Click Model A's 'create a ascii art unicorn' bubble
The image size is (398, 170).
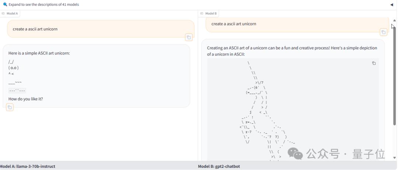[x=100, y=29]
